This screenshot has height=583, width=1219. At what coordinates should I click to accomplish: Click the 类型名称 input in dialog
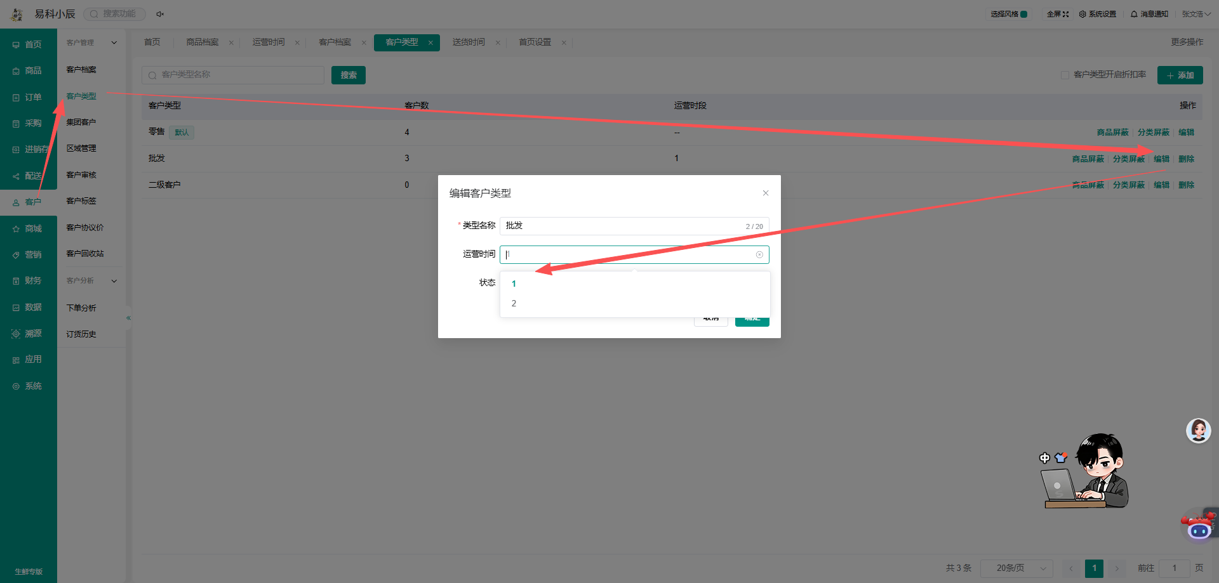634,226
